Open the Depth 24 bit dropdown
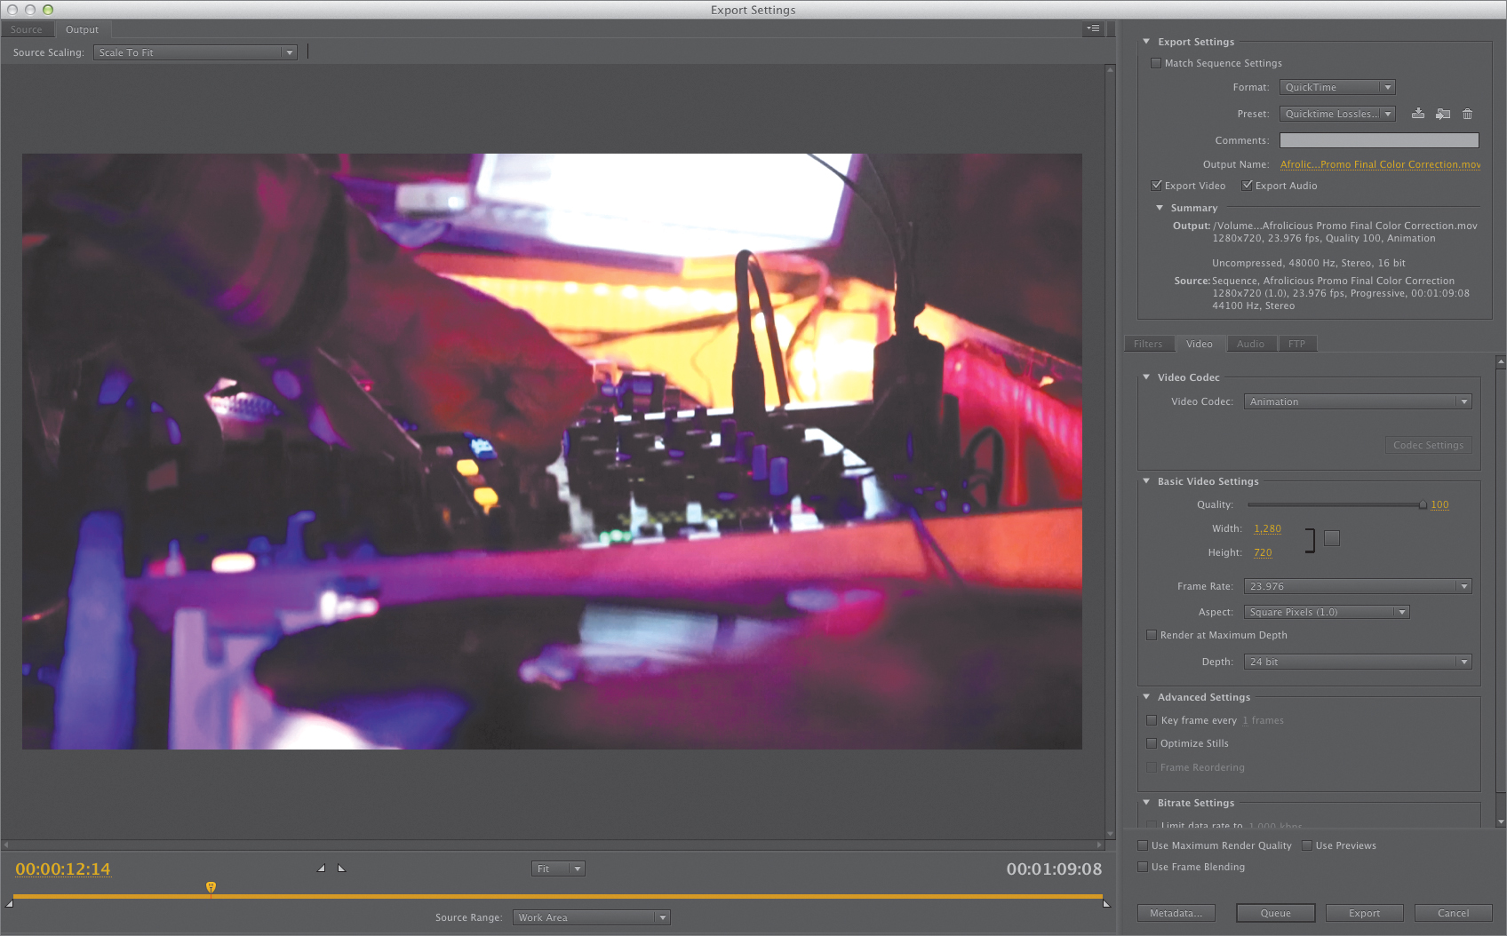Screen dimensions: 1507x936 coord(1358,662)
